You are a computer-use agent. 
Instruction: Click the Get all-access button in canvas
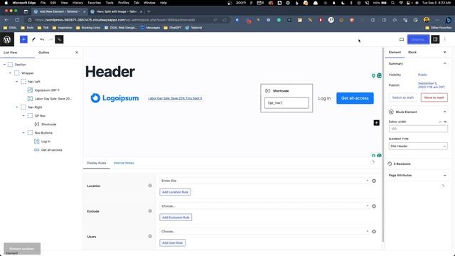click(355, 98)
